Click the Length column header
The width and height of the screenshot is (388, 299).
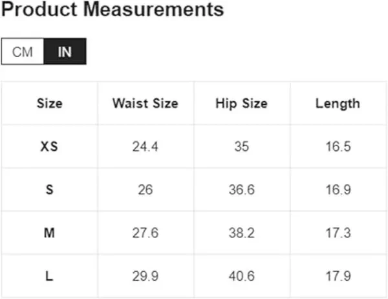tap(338, 104)
